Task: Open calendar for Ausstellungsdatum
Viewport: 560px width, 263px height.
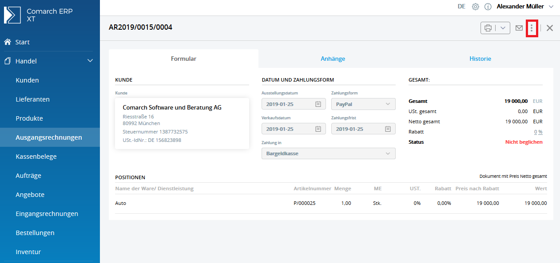Action: tap(318, 104)
